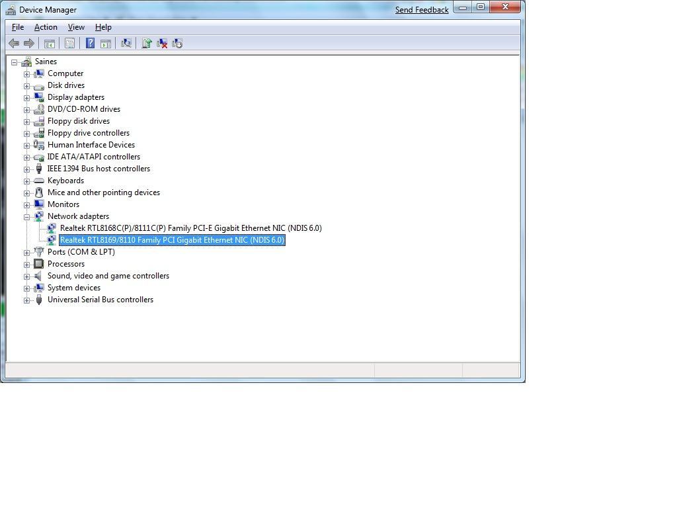Select the IDE ATA/ATAPI controllers label

(94, 157)
